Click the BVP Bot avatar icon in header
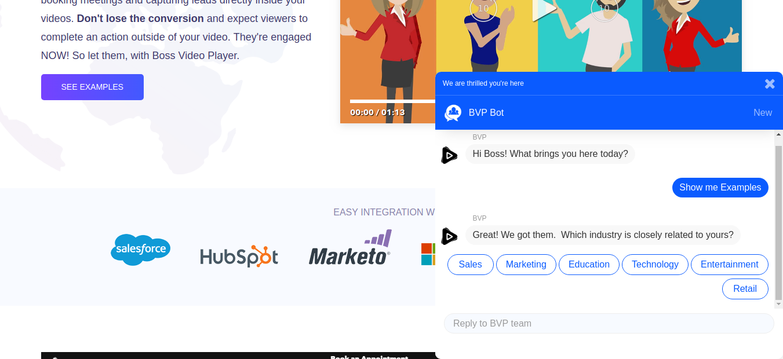This screenshot has width=783, height=359. pos(453,113)
